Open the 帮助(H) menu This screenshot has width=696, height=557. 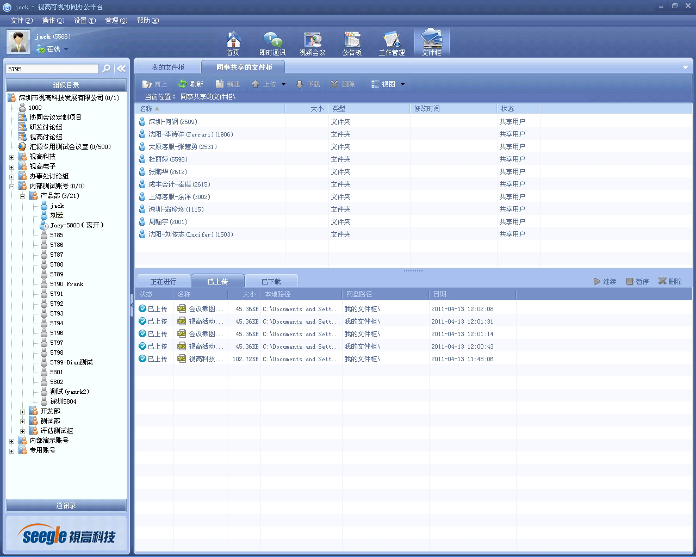point(147,20)
